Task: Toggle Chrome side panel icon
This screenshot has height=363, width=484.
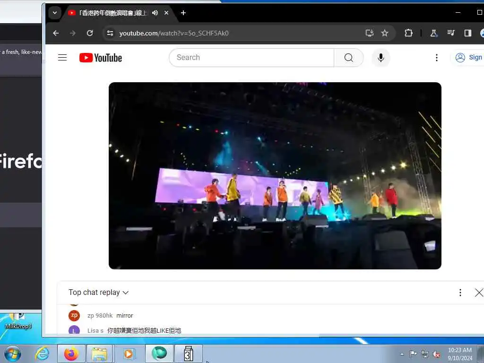Action: [x=467, y=33]
